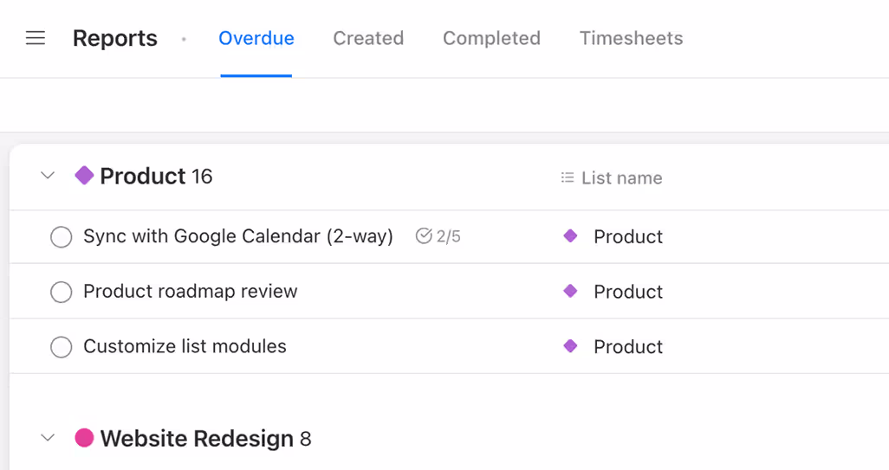
Task: Open the Product roadmap review task
Action: click(191, 292)
